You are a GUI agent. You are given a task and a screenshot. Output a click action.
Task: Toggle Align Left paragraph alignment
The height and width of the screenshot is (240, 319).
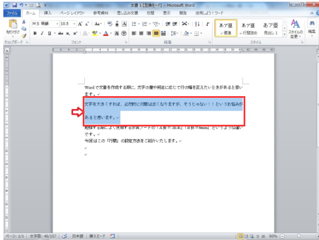[x=134, y=33]
